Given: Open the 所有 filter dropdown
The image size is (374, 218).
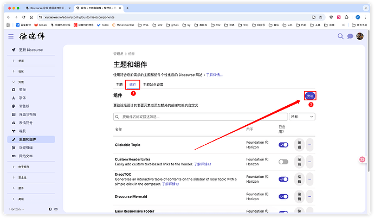Looking at the screenshot, I should pos(302,117).
